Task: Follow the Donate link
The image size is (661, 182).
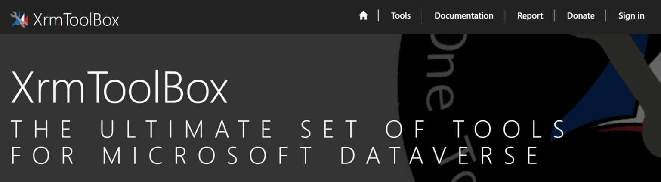Action: pos(581,16)
